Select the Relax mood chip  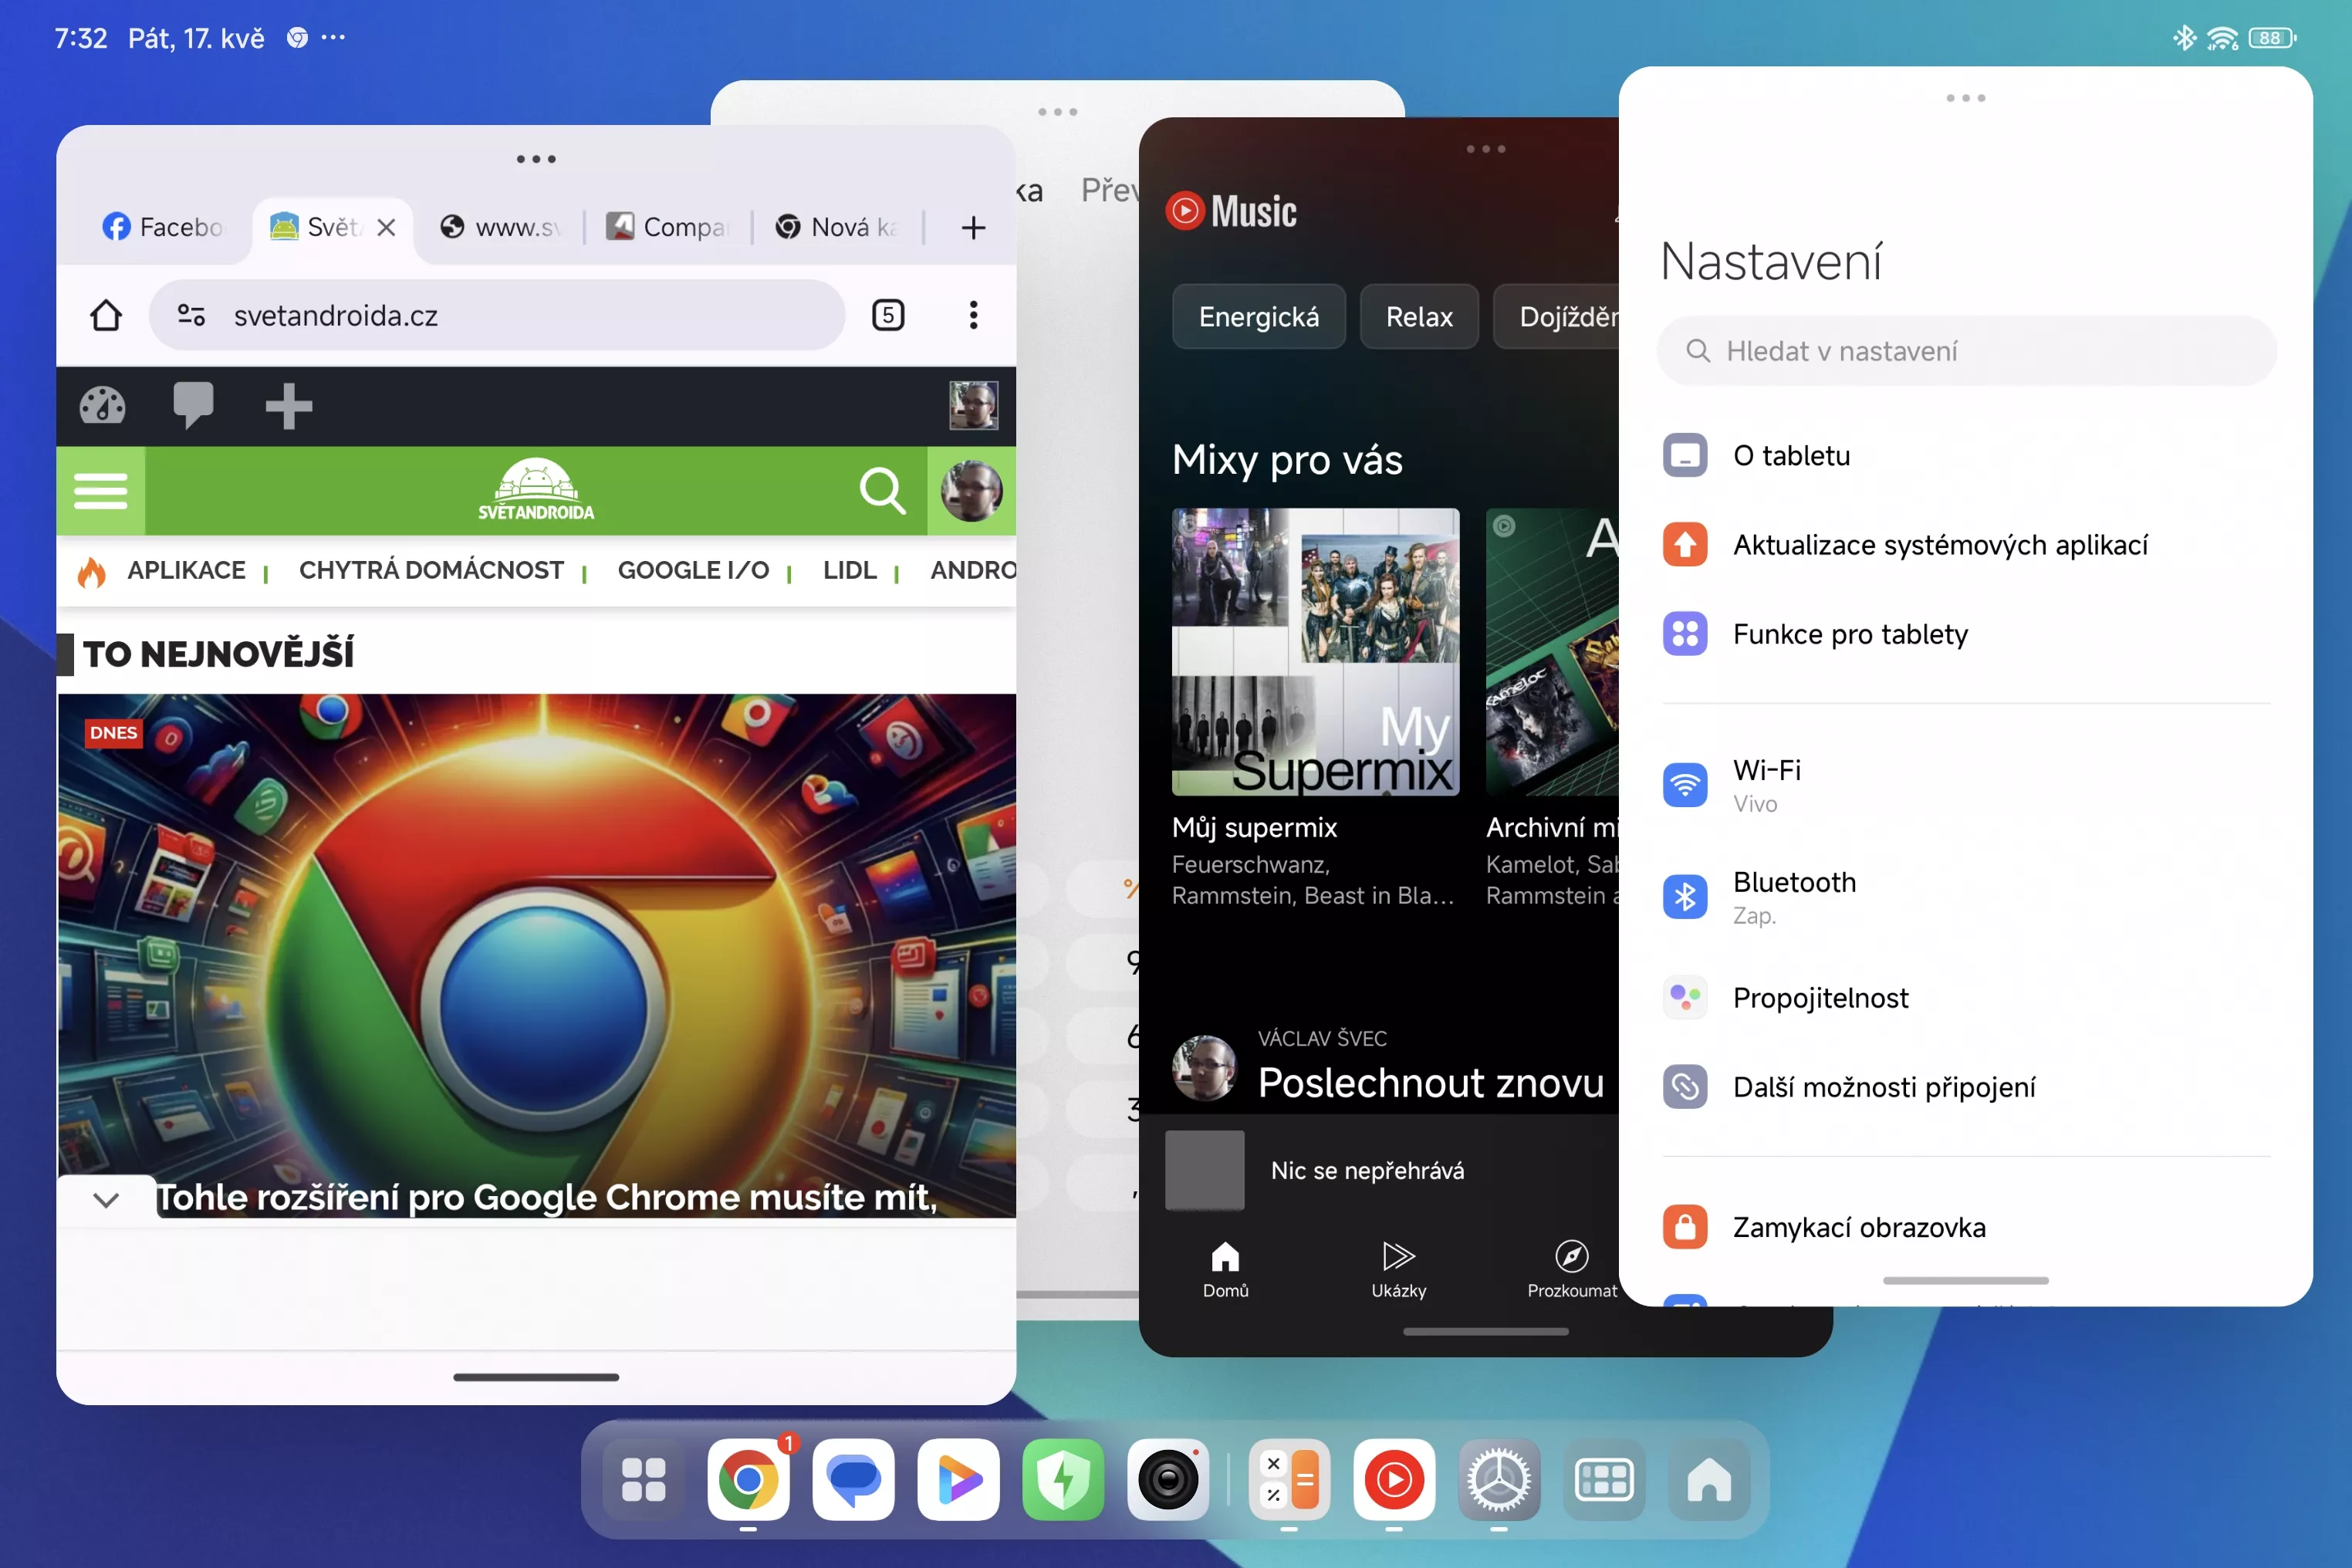click(1418, 317)
